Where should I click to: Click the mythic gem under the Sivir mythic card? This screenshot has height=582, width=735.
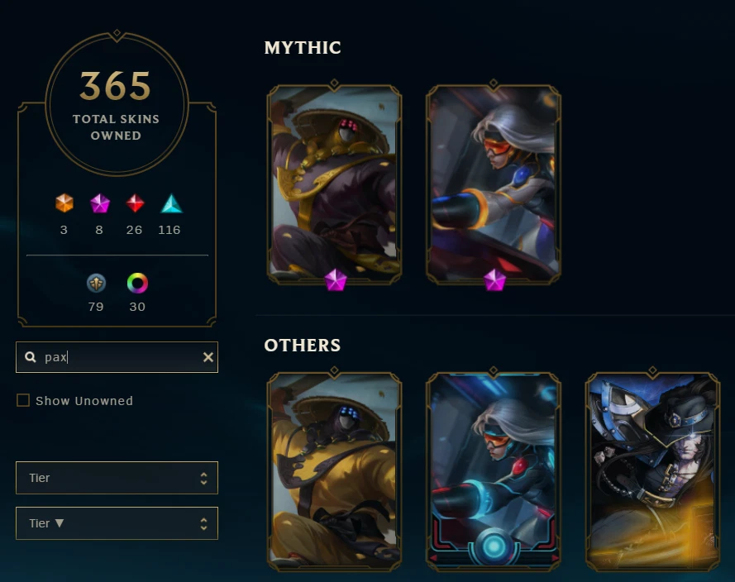pyautogui.click(x=495, y=279)
